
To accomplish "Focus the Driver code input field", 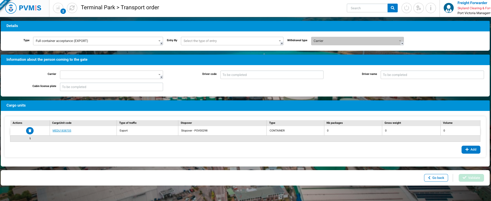I will (272, 75).
